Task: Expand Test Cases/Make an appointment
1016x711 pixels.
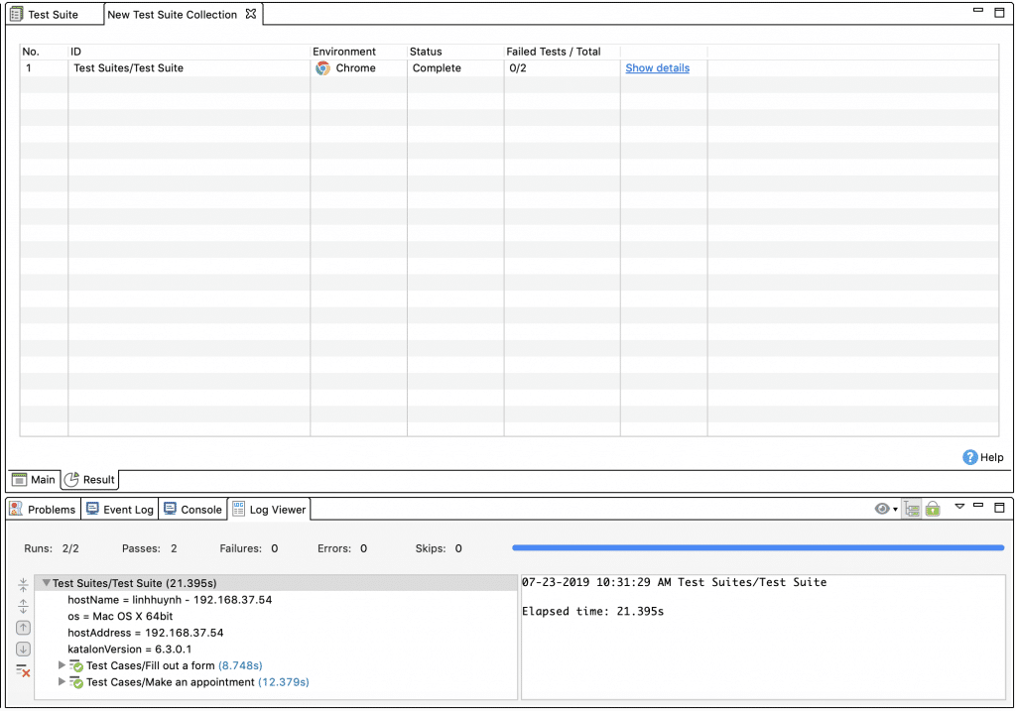Action: point(62,682)
